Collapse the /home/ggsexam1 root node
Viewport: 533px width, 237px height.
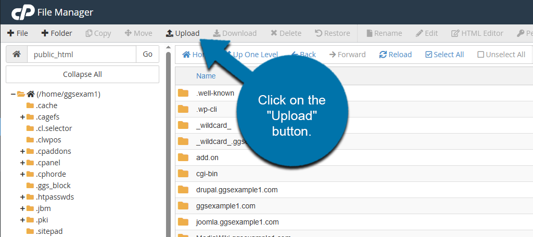pos(12,94)
